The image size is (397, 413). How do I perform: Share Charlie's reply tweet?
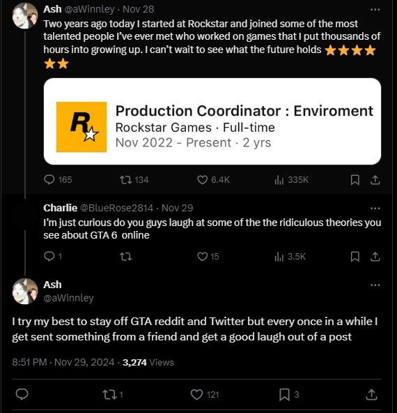[375, 257]
